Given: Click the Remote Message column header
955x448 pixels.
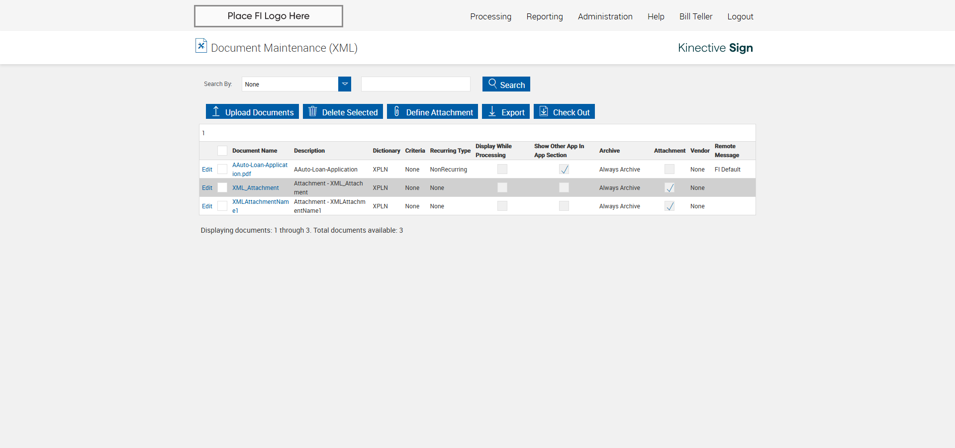Looking at the screenshot, I should pos(727,151).
